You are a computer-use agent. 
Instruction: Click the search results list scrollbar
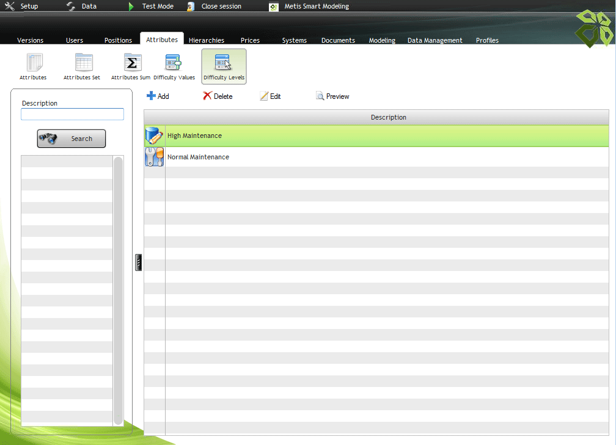tap(118, 291)
